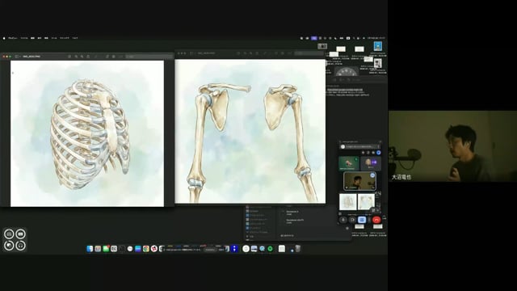The image size is (517, 291).
Task: Click the menu bar clock
Action: (376, 38)
